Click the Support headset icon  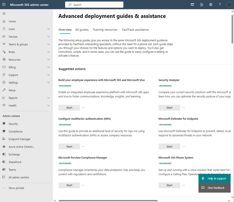coord(4,75)
